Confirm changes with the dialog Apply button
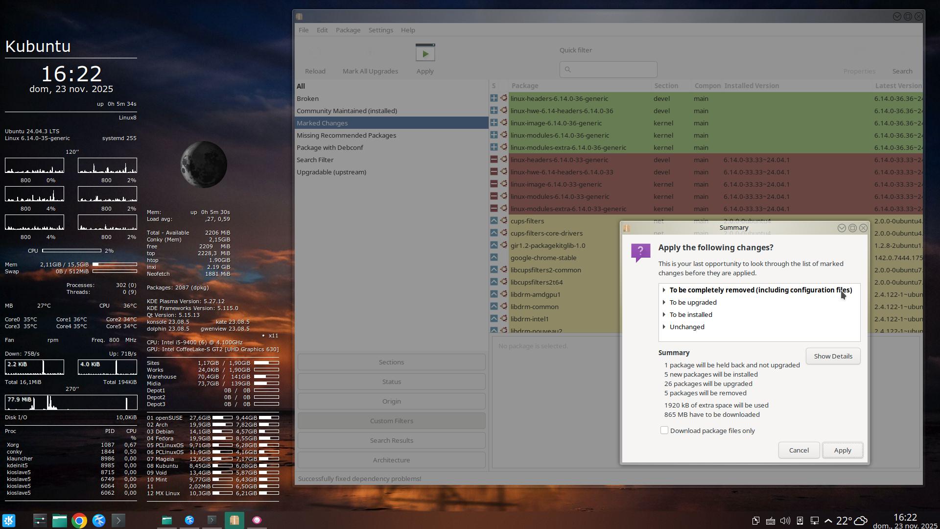The image size is (940, 529). click(x=842, y=450)
